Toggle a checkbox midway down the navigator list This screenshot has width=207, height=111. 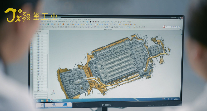click(37, 62)
